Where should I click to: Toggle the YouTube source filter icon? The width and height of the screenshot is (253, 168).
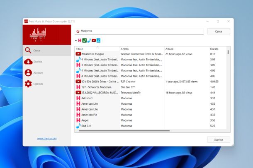[94, 41]
